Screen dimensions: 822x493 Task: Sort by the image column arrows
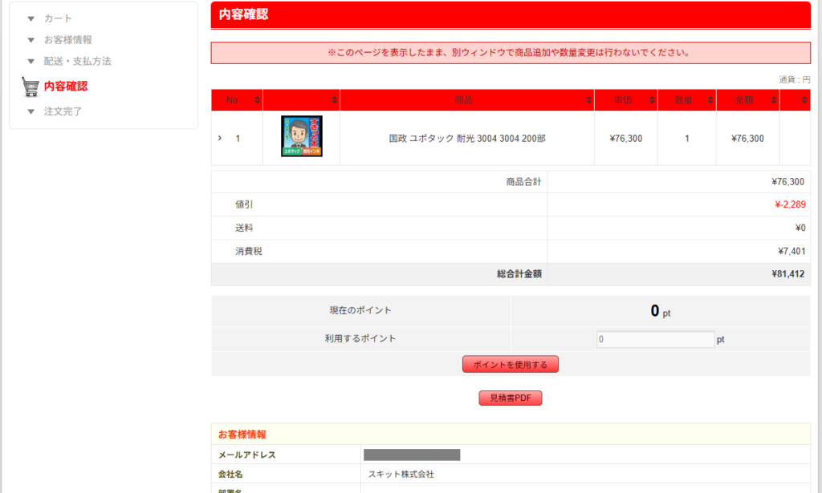(x=334, y=100)
